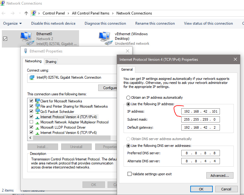Close the TCP/IPv4 Properties dialog
244x195 pixels.
(235, 59)
